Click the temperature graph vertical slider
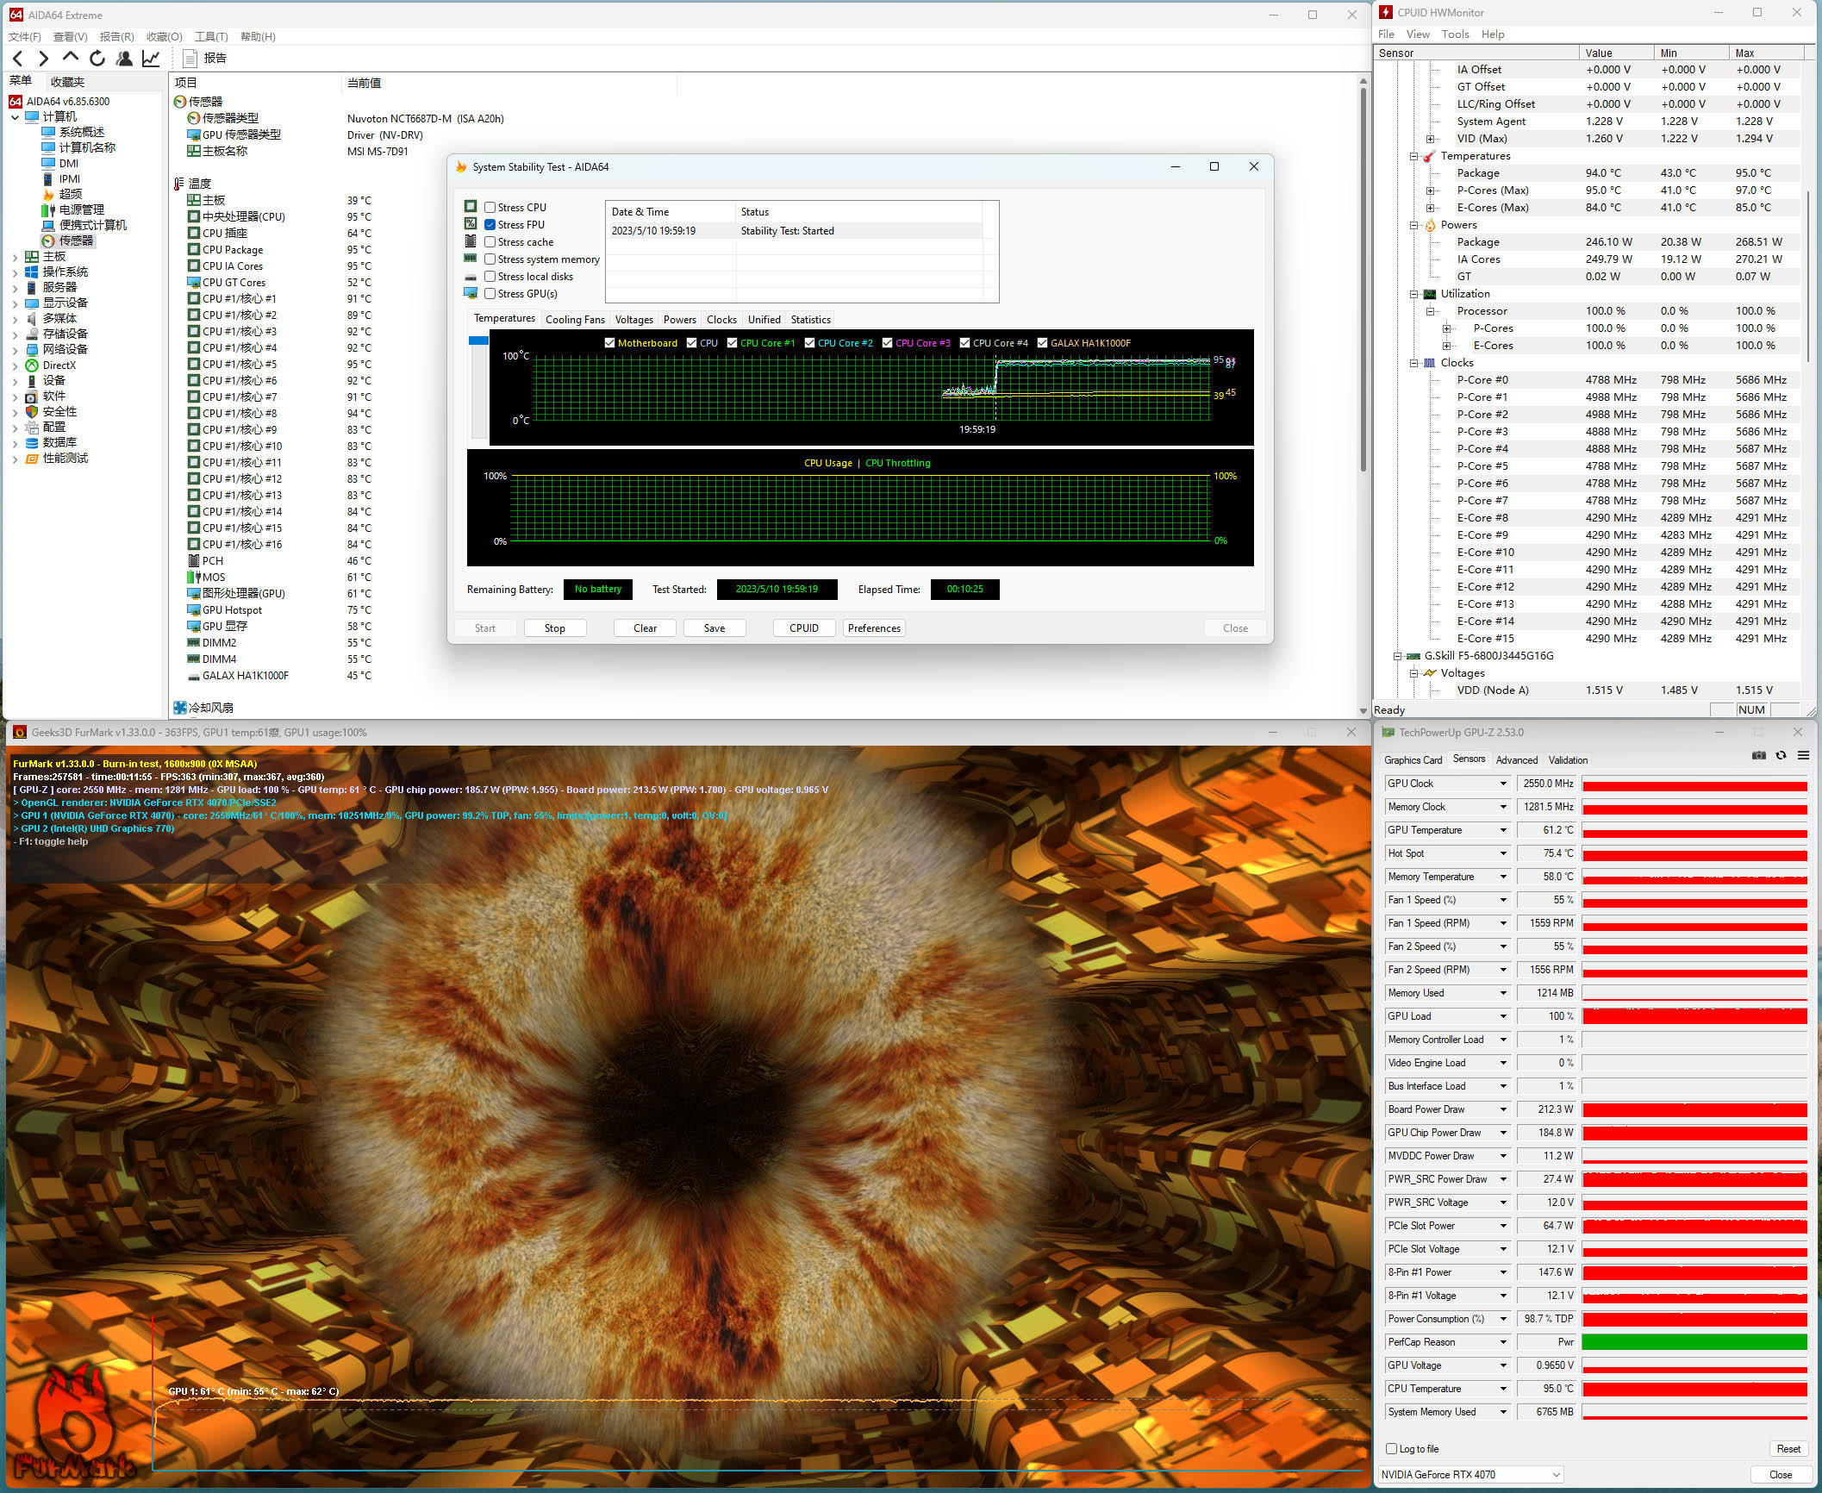Viewport: 1822px width, 1493px height. click(x=478, y=341)
